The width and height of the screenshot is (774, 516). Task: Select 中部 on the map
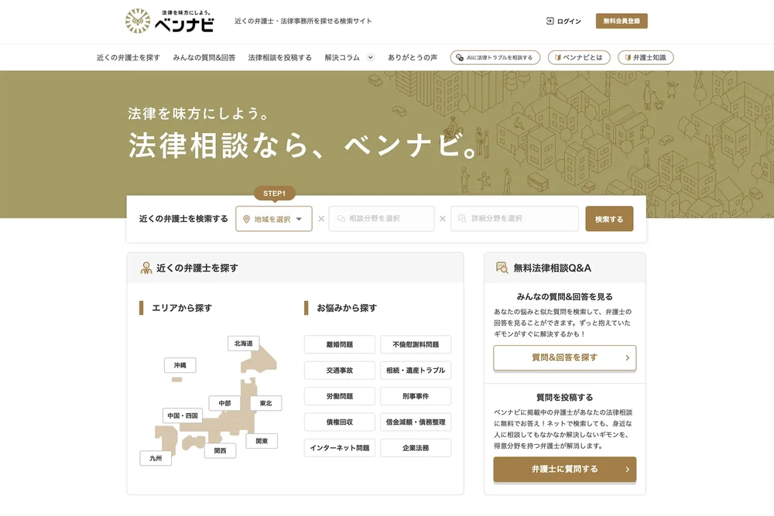point(224,403)
